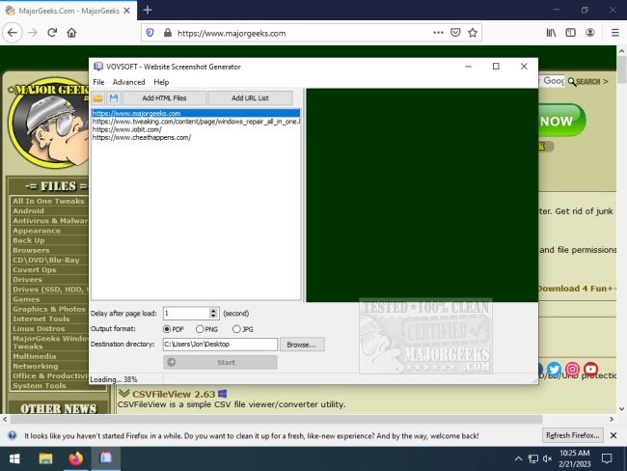Click Firefox address bar URL
627x471 pixels.
point(232,33)
